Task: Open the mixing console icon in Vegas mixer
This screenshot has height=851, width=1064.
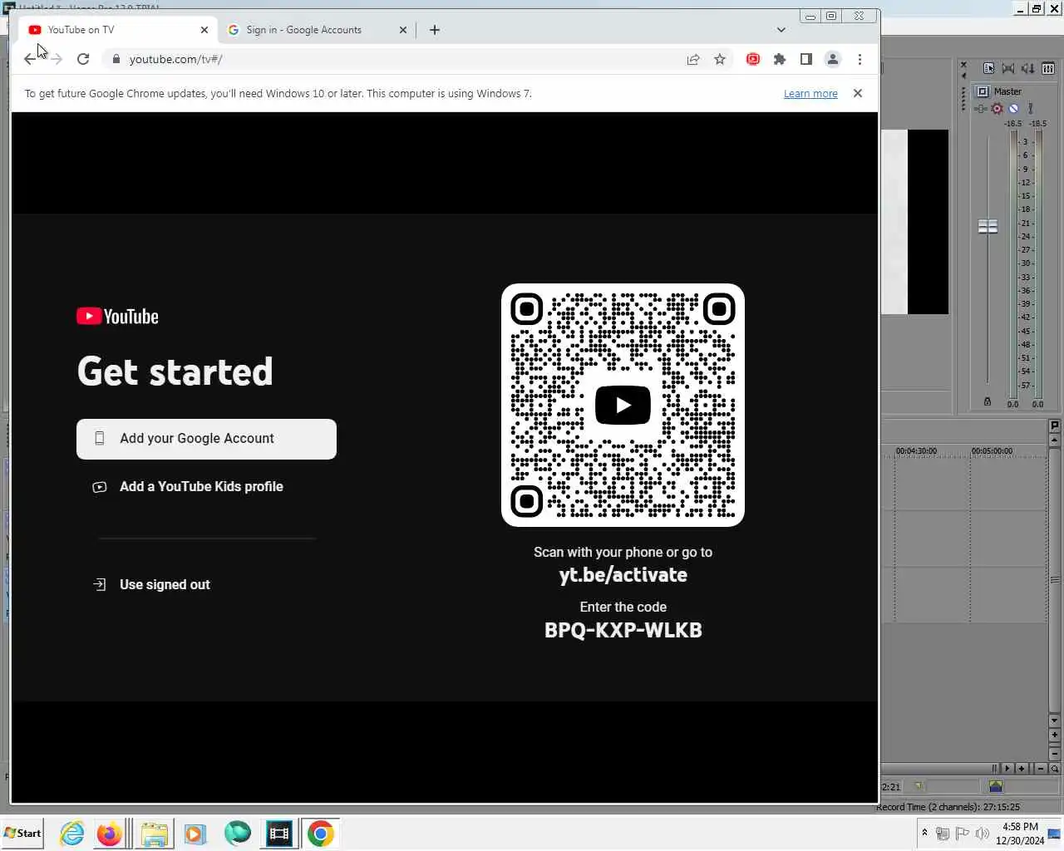Action: tap(1048, 68)
